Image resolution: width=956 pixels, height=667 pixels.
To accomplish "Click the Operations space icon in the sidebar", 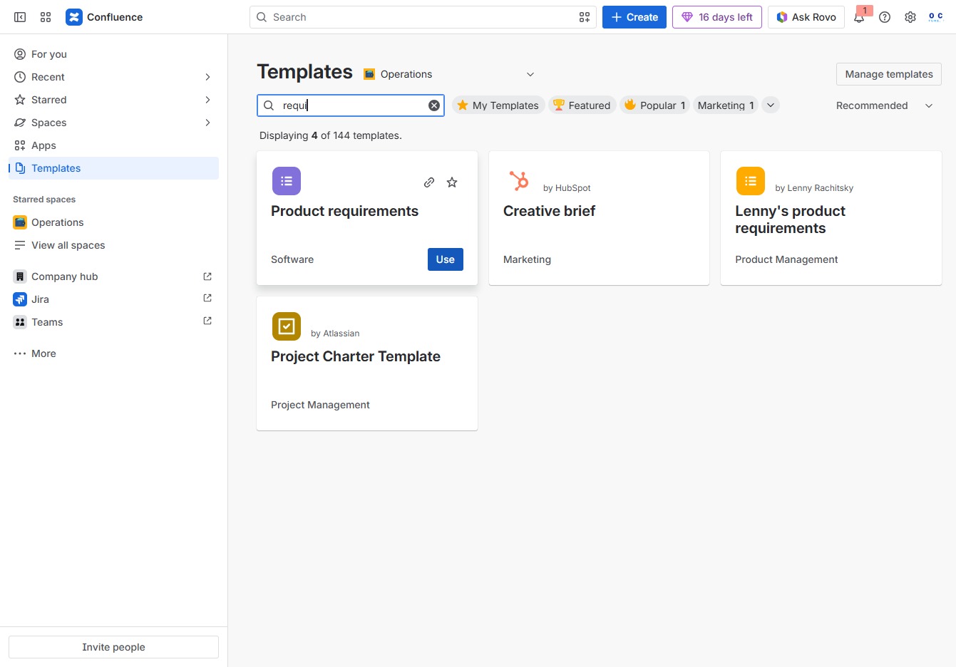I will [x=20, y=222].
